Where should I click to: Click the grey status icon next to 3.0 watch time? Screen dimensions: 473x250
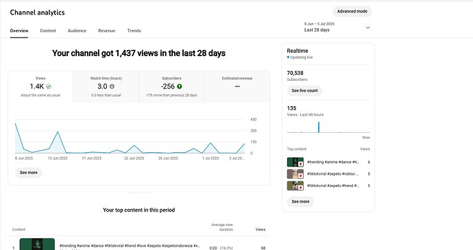point(112,86)
